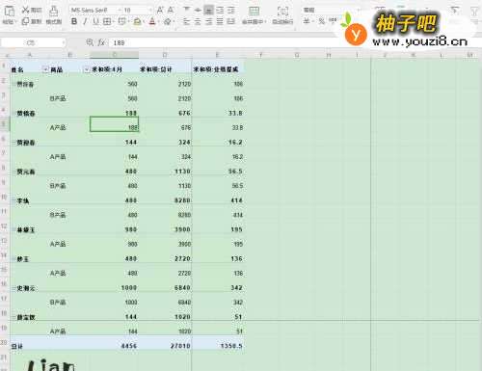Click the Name Box cell reference
The height and width of the screenshot is (371, 482).
[31, 42]
